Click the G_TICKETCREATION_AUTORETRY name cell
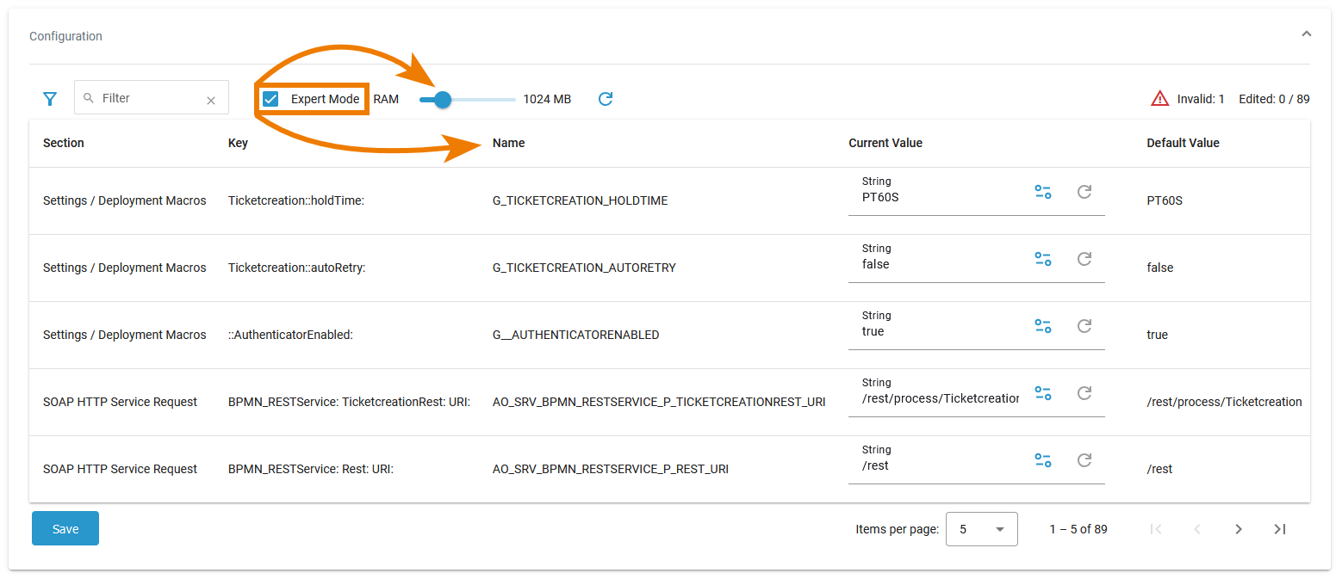Viewport: 1342px width, 579px height. [x=584, y=268]
